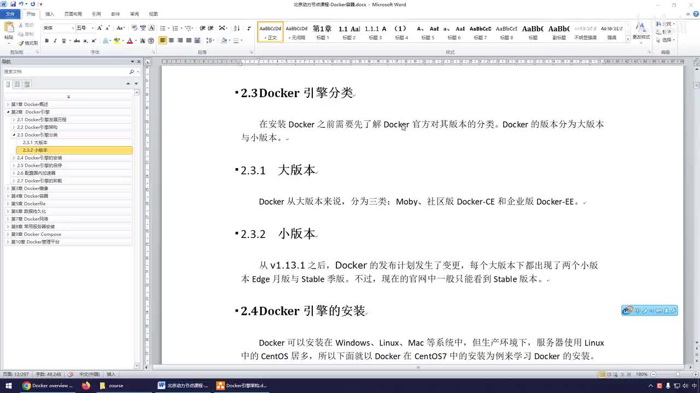This screenshot has width=700, height=393.
Task: Click the Find (查找) button
Action: [666, 24]
